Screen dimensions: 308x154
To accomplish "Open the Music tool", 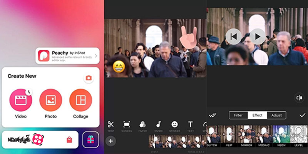I will coord(159,126).
